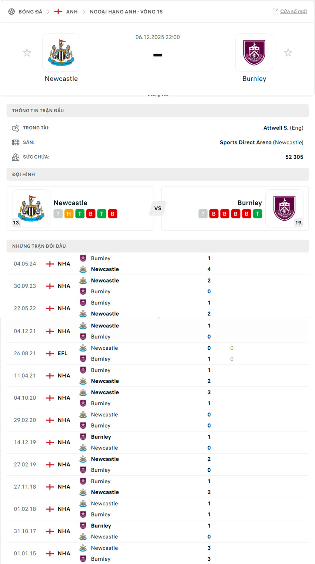Click the NHA flag icon in the 30.09.23 row

(50, 286)
